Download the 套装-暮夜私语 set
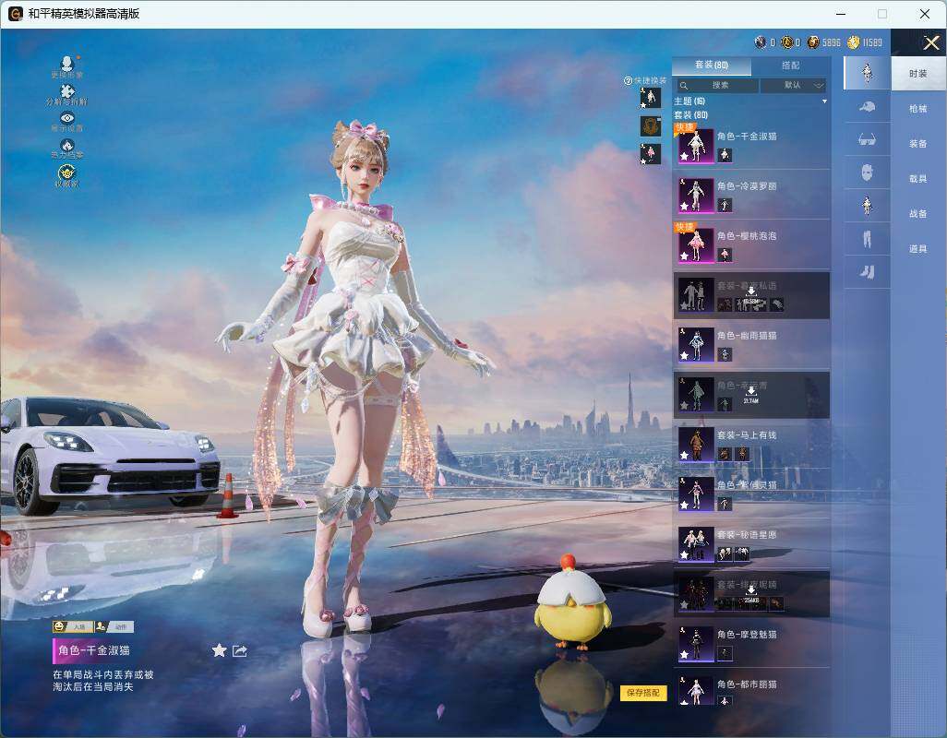This screenshot has width=947, height=738. 750,294
